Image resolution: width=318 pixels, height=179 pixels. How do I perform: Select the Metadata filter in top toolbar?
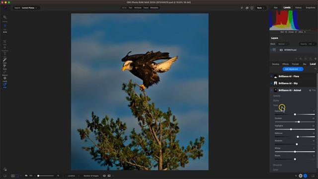pyautogui.click(x=154, y=8)
